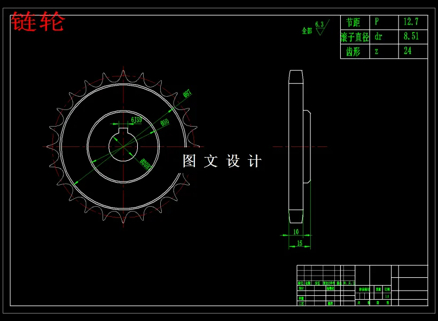438x321 pixels.
Task: Select the keyway slot on the bore
Action: pos(123,131)
